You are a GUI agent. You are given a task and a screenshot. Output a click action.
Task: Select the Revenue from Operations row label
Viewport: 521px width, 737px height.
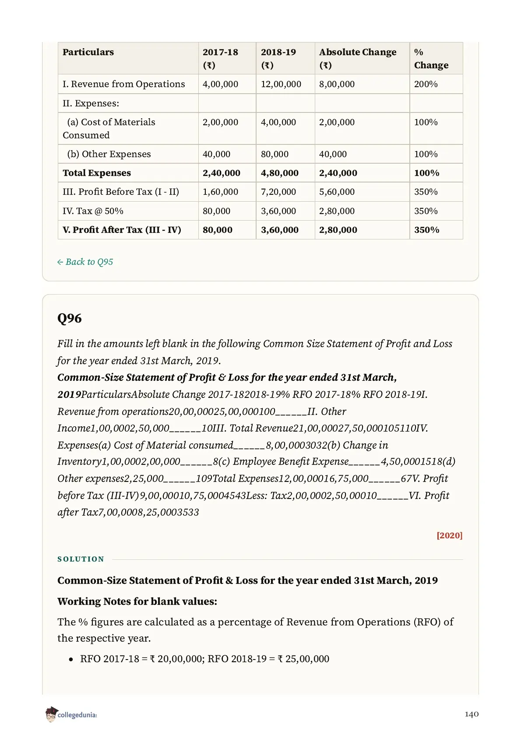pyautogui.click(x=124, y=84)
